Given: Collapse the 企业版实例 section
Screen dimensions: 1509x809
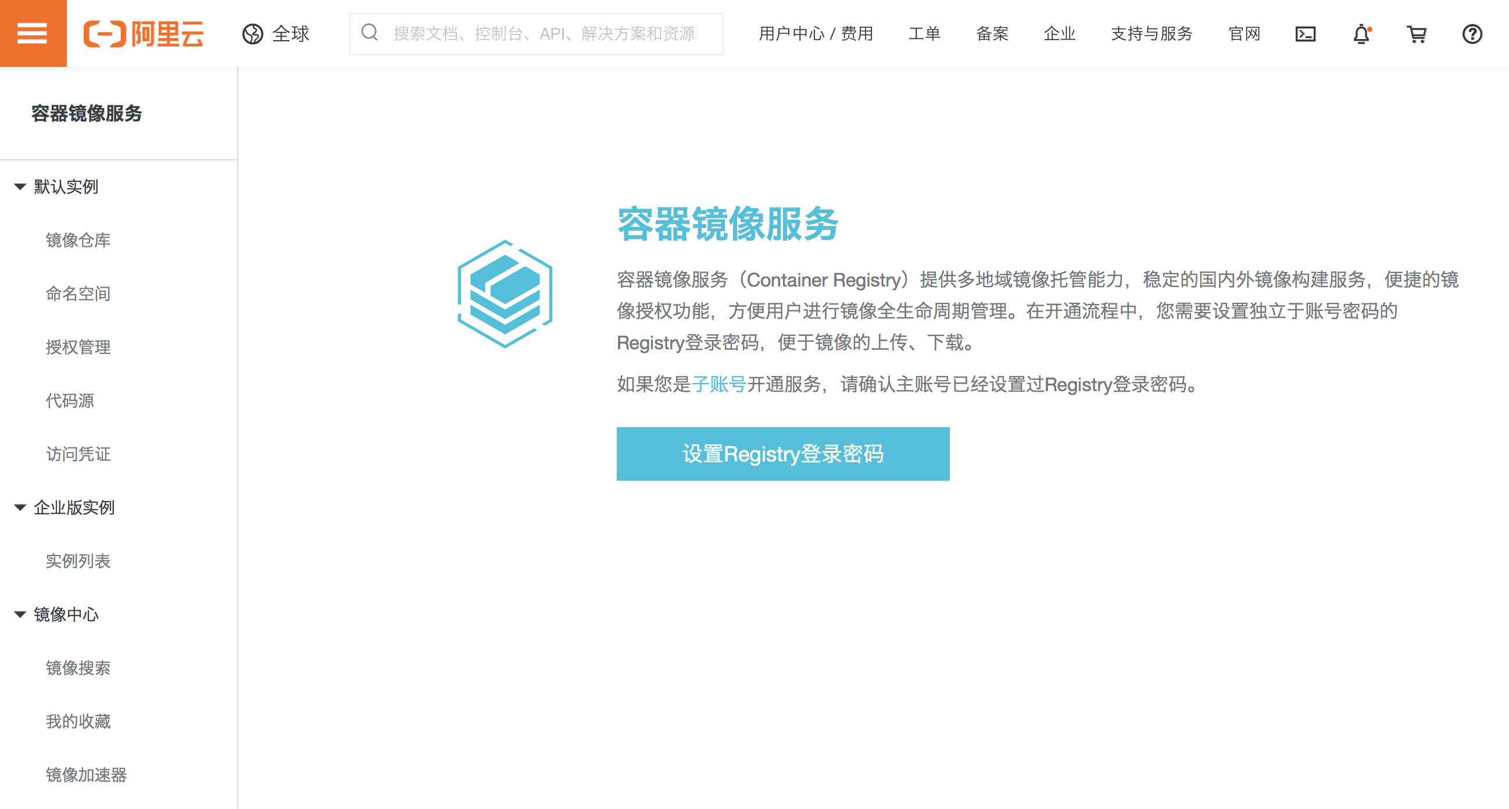Looking at the screenshot, I should coord(20,507).
